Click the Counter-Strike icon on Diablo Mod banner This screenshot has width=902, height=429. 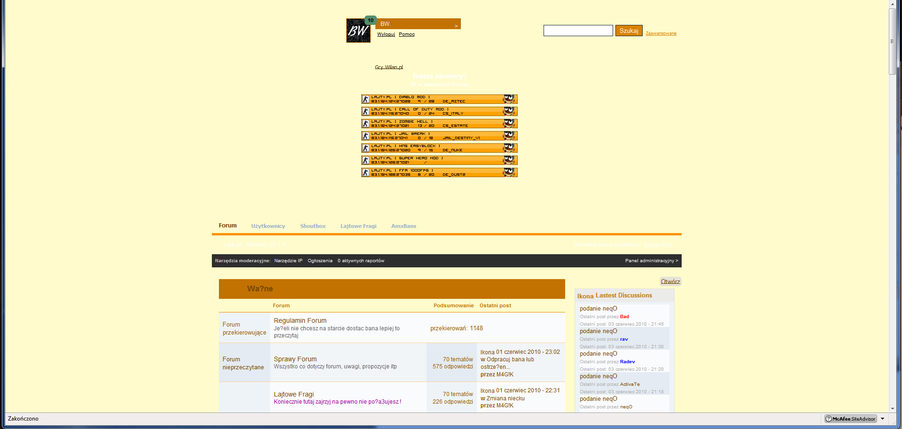pyautogui.click(x=365, y=99)
